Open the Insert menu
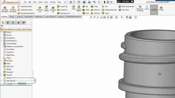This screenshot has height=98, width=175. [40, 2]
